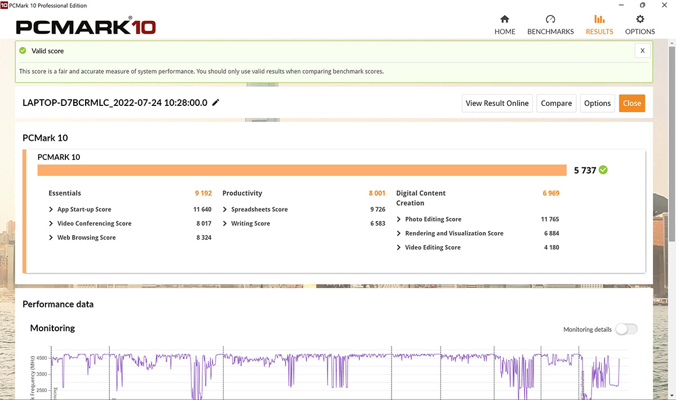Click the overall score 5 737
This screenshot has width=676, height=400.
585,170
